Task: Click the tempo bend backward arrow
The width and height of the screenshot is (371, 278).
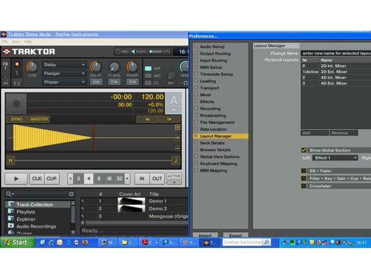Action: coord(147,119)
